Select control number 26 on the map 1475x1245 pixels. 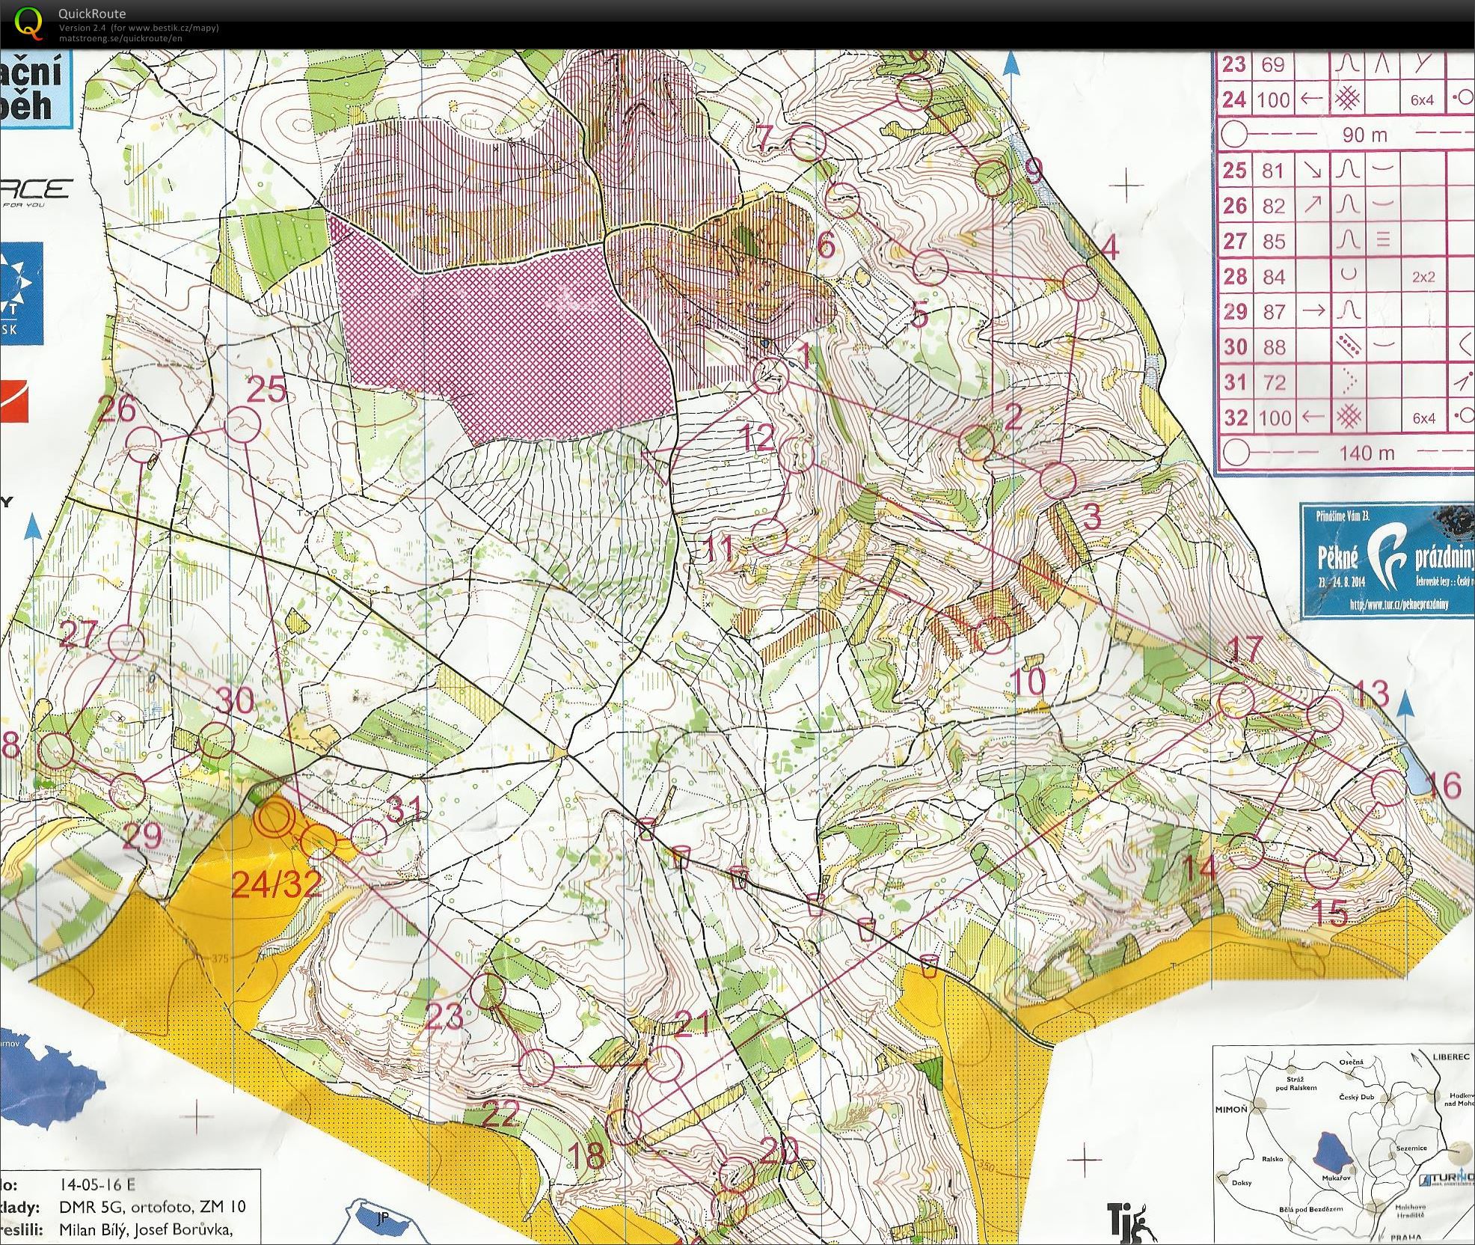tap(117, 410)
